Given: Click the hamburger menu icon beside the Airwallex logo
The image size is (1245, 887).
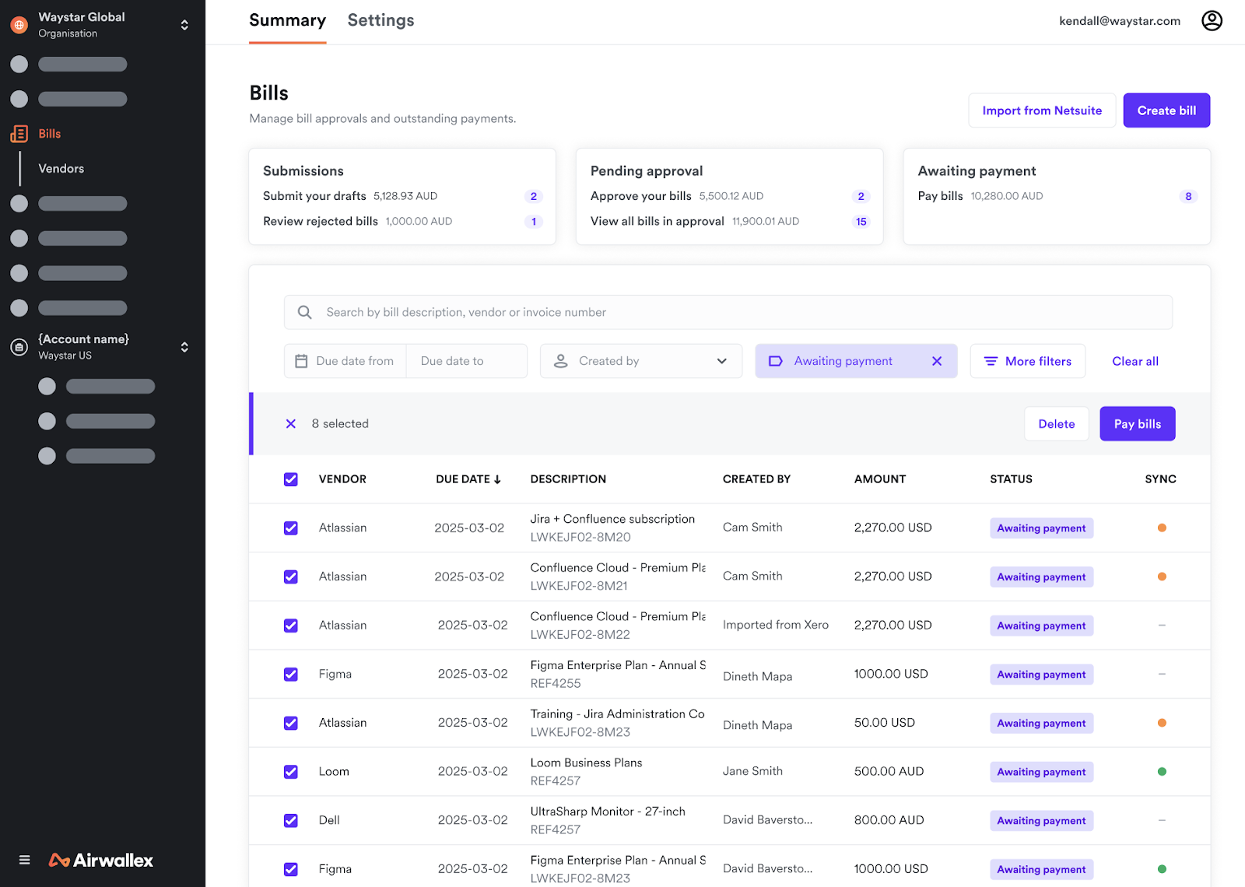Looking at the screenshot, I should [x=25, y=860].
